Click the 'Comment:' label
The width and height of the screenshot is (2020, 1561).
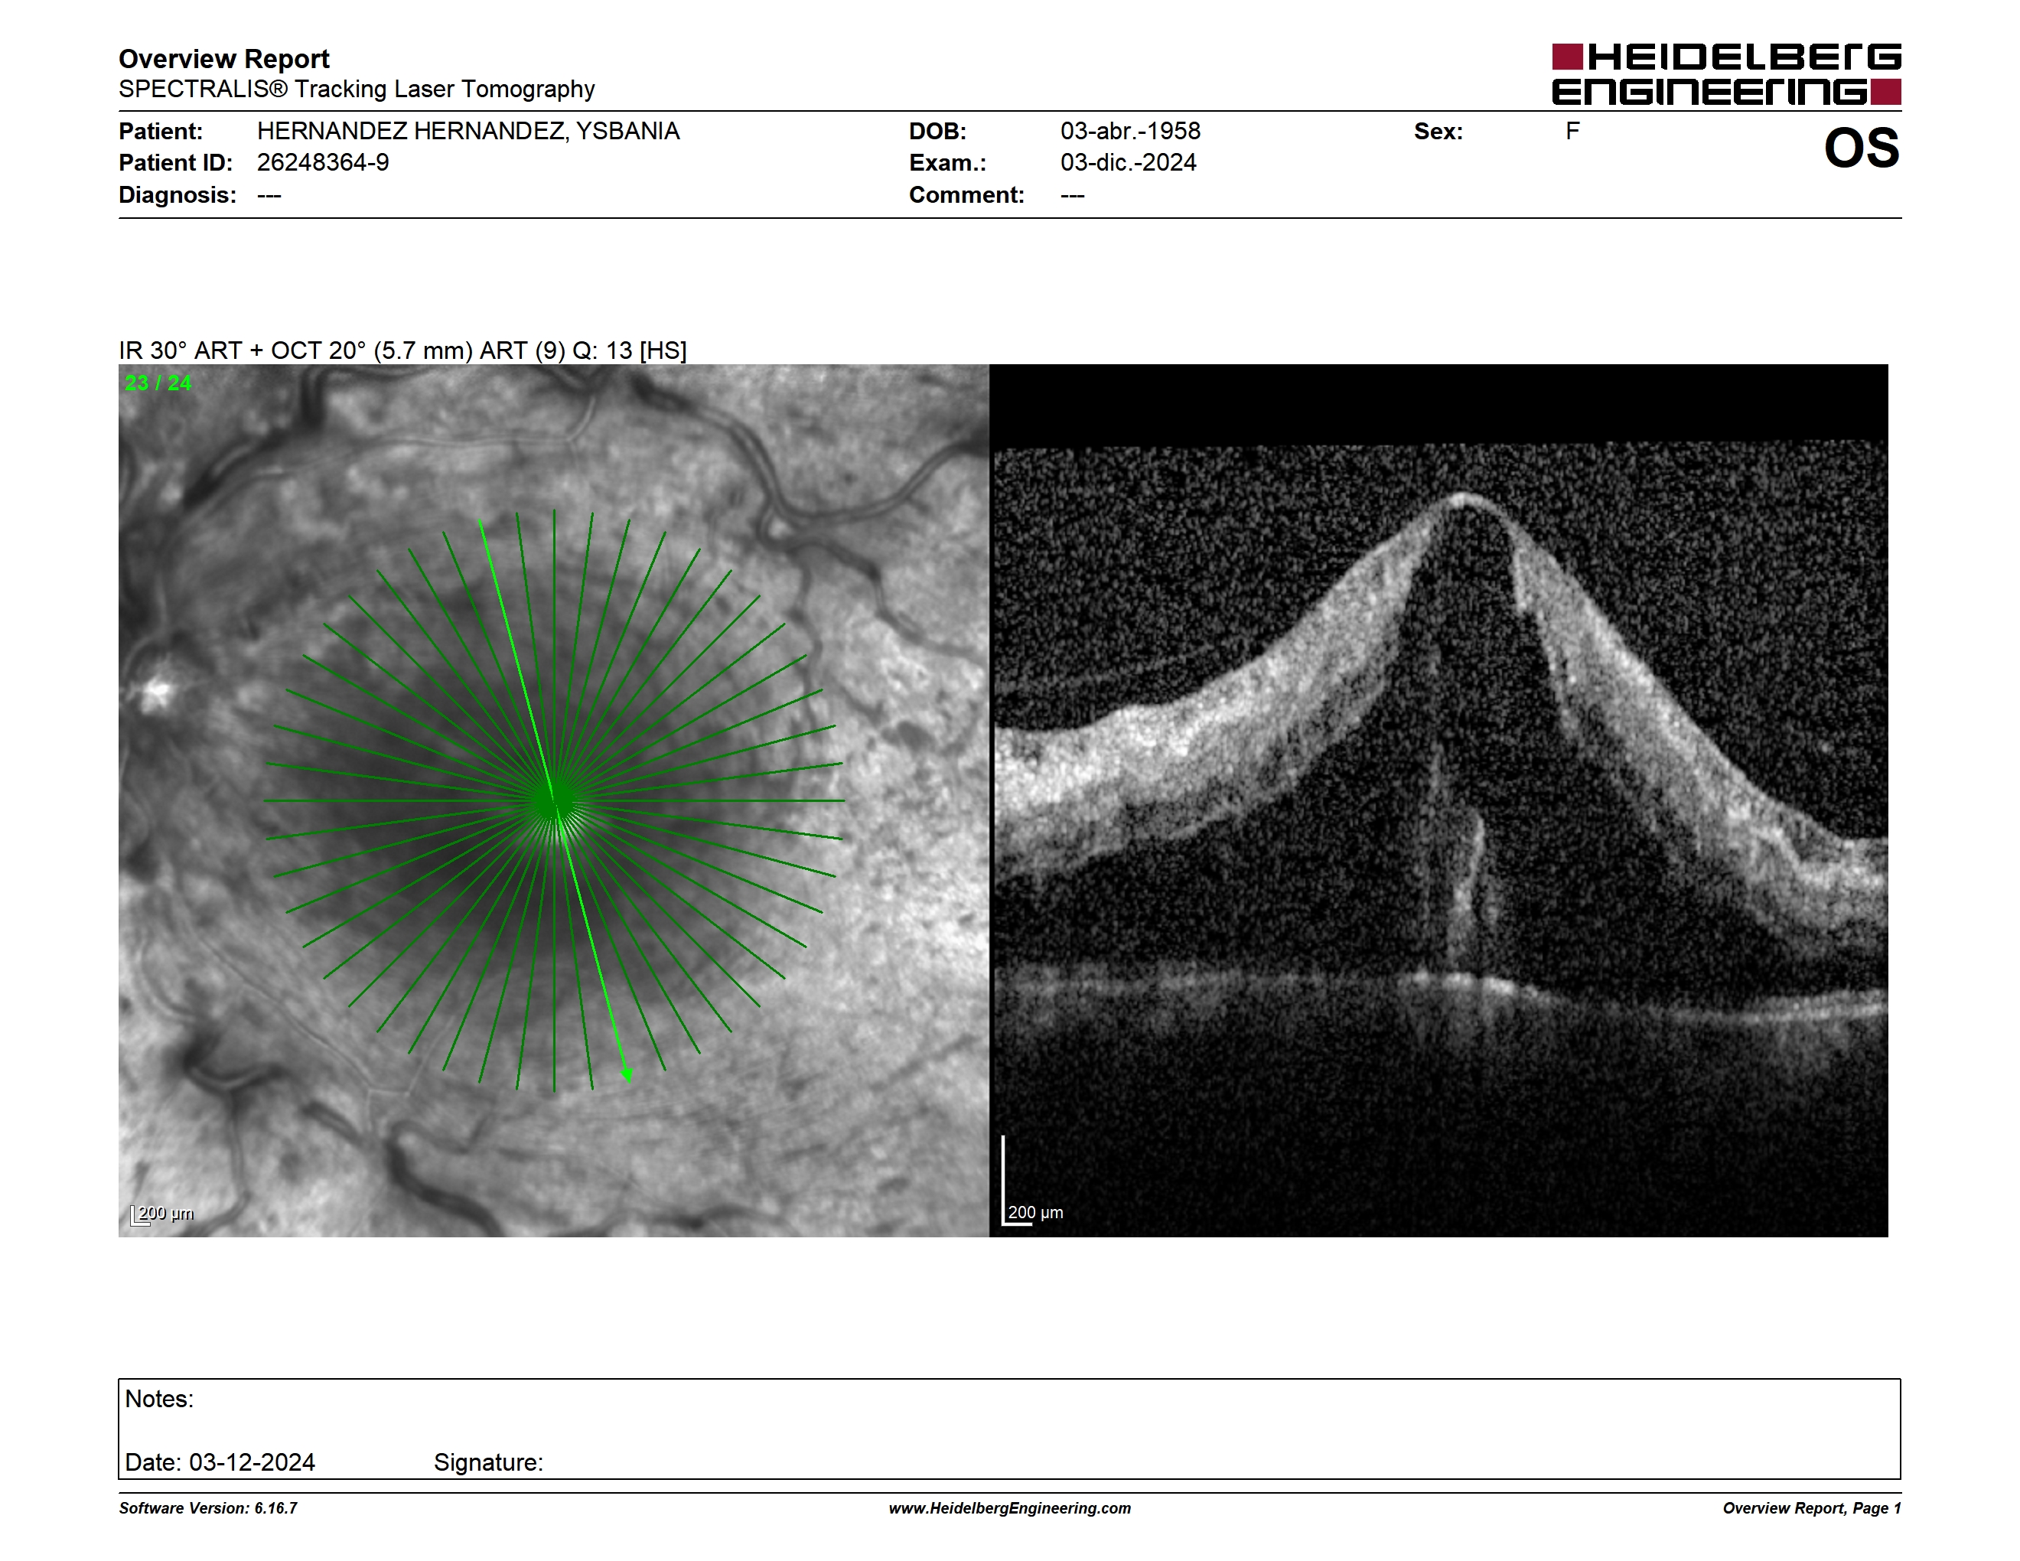pos(966,195)
